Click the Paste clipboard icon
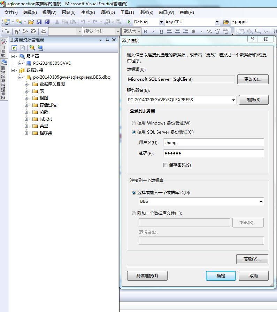This screenshot has width=277, height=312. coord(73,22)
